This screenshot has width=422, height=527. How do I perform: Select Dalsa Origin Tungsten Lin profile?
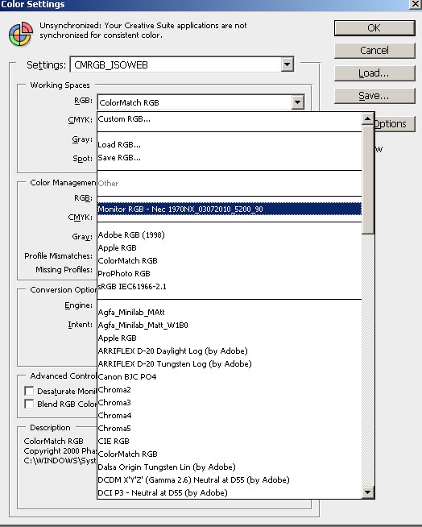(230, 467)
